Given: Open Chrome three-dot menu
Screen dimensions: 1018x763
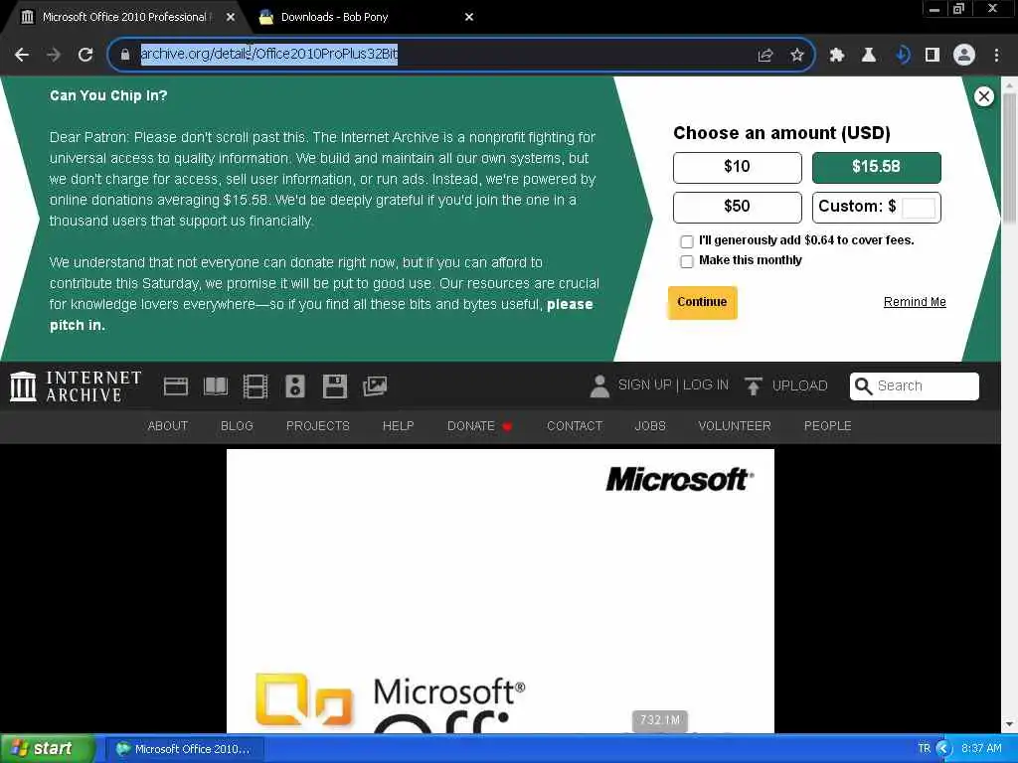Looking at the screenshot, I should 996,56.
